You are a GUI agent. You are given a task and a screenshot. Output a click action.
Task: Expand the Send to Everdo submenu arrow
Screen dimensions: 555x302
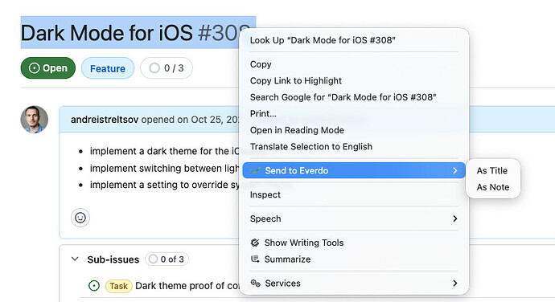click(x=454, y=170)
